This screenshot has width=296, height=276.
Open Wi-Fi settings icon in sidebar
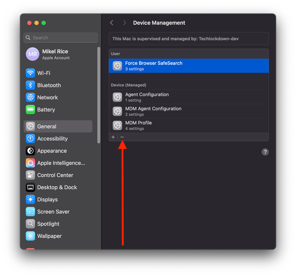click(30, 73)
